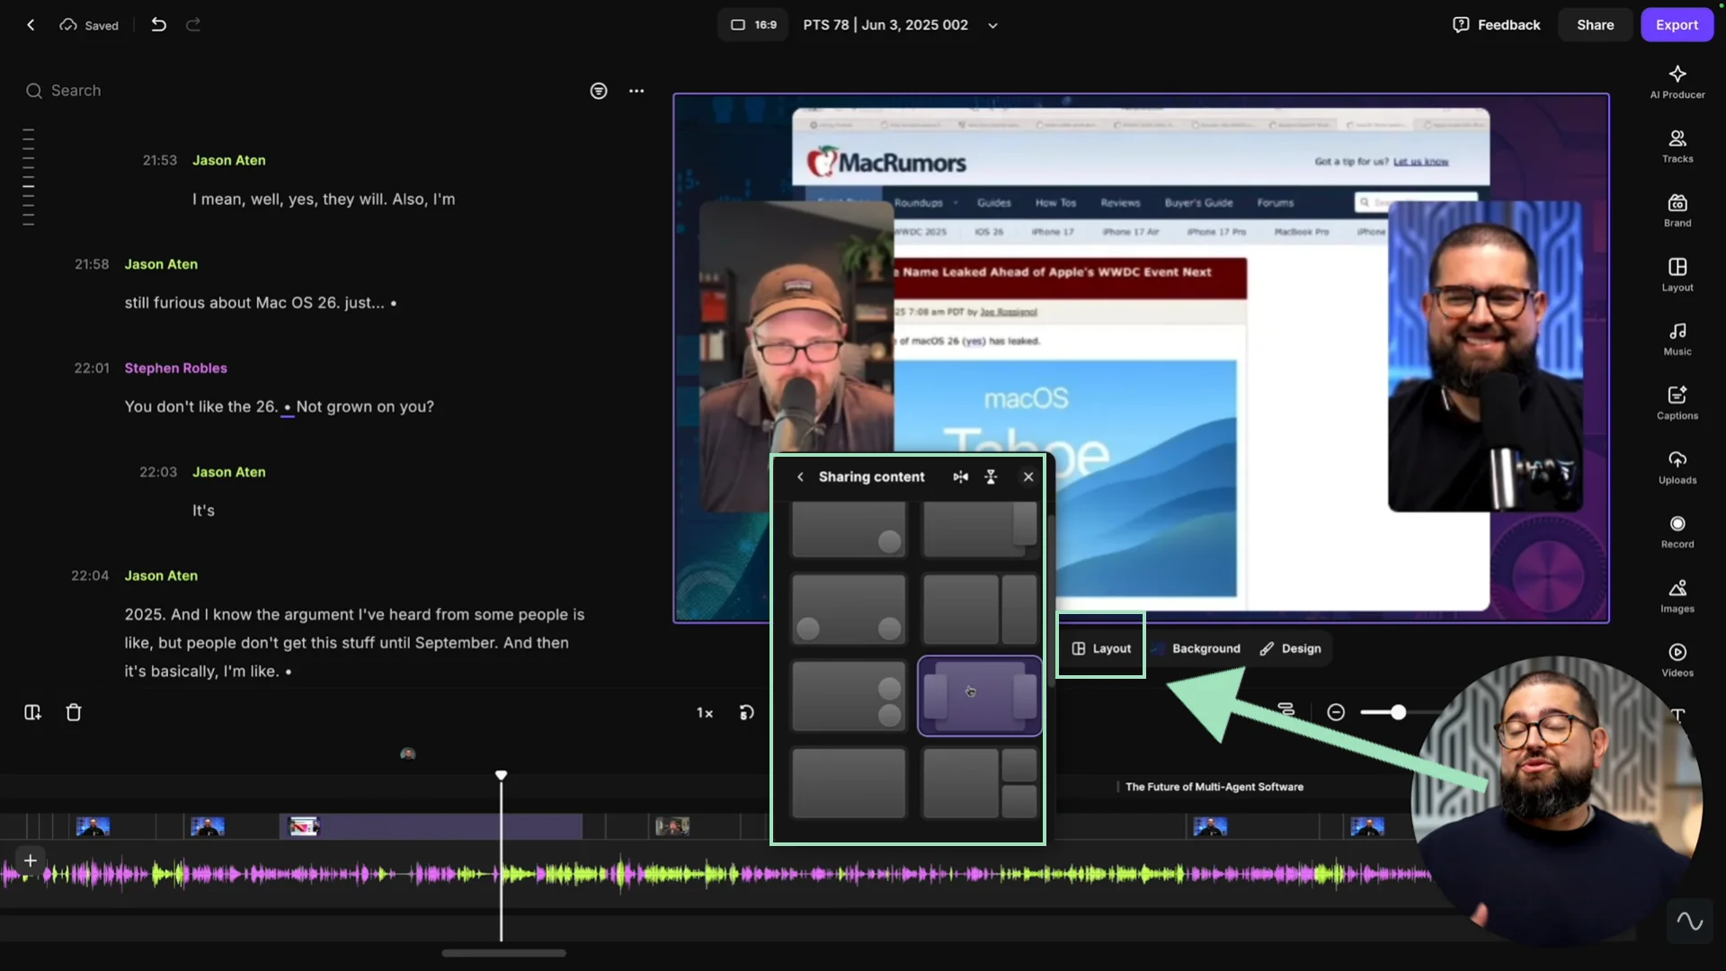Choose layout with two stacked circle bubbles

849,696
